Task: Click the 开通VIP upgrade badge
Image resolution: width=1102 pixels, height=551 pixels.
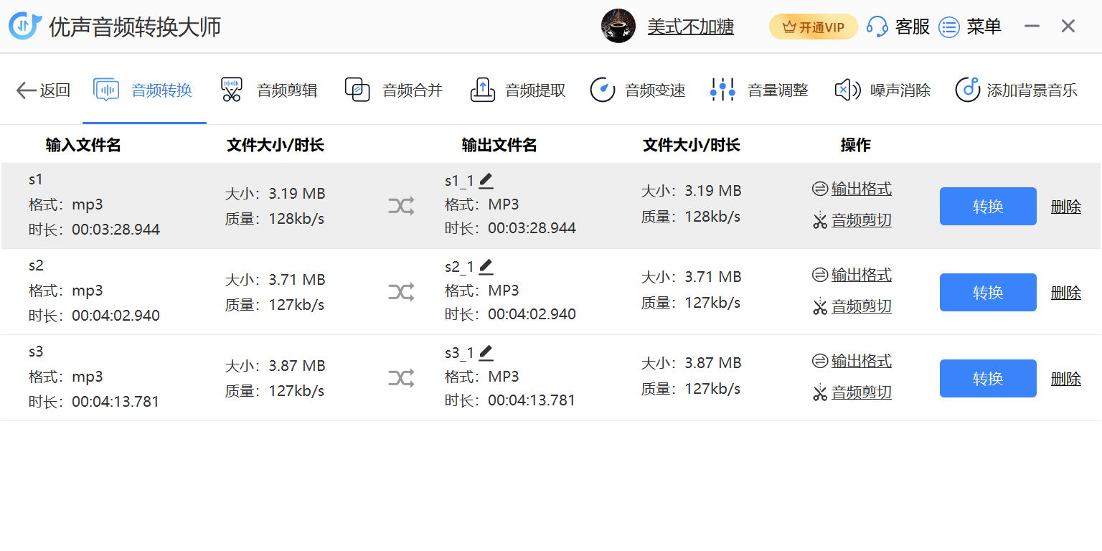Action: point(813,27)
